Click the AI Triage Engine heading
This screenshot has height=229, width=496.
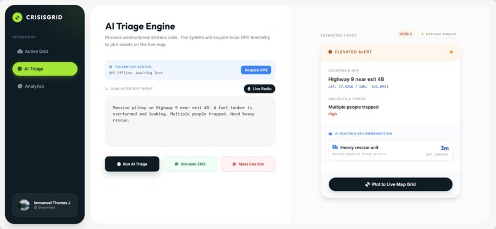140,26
